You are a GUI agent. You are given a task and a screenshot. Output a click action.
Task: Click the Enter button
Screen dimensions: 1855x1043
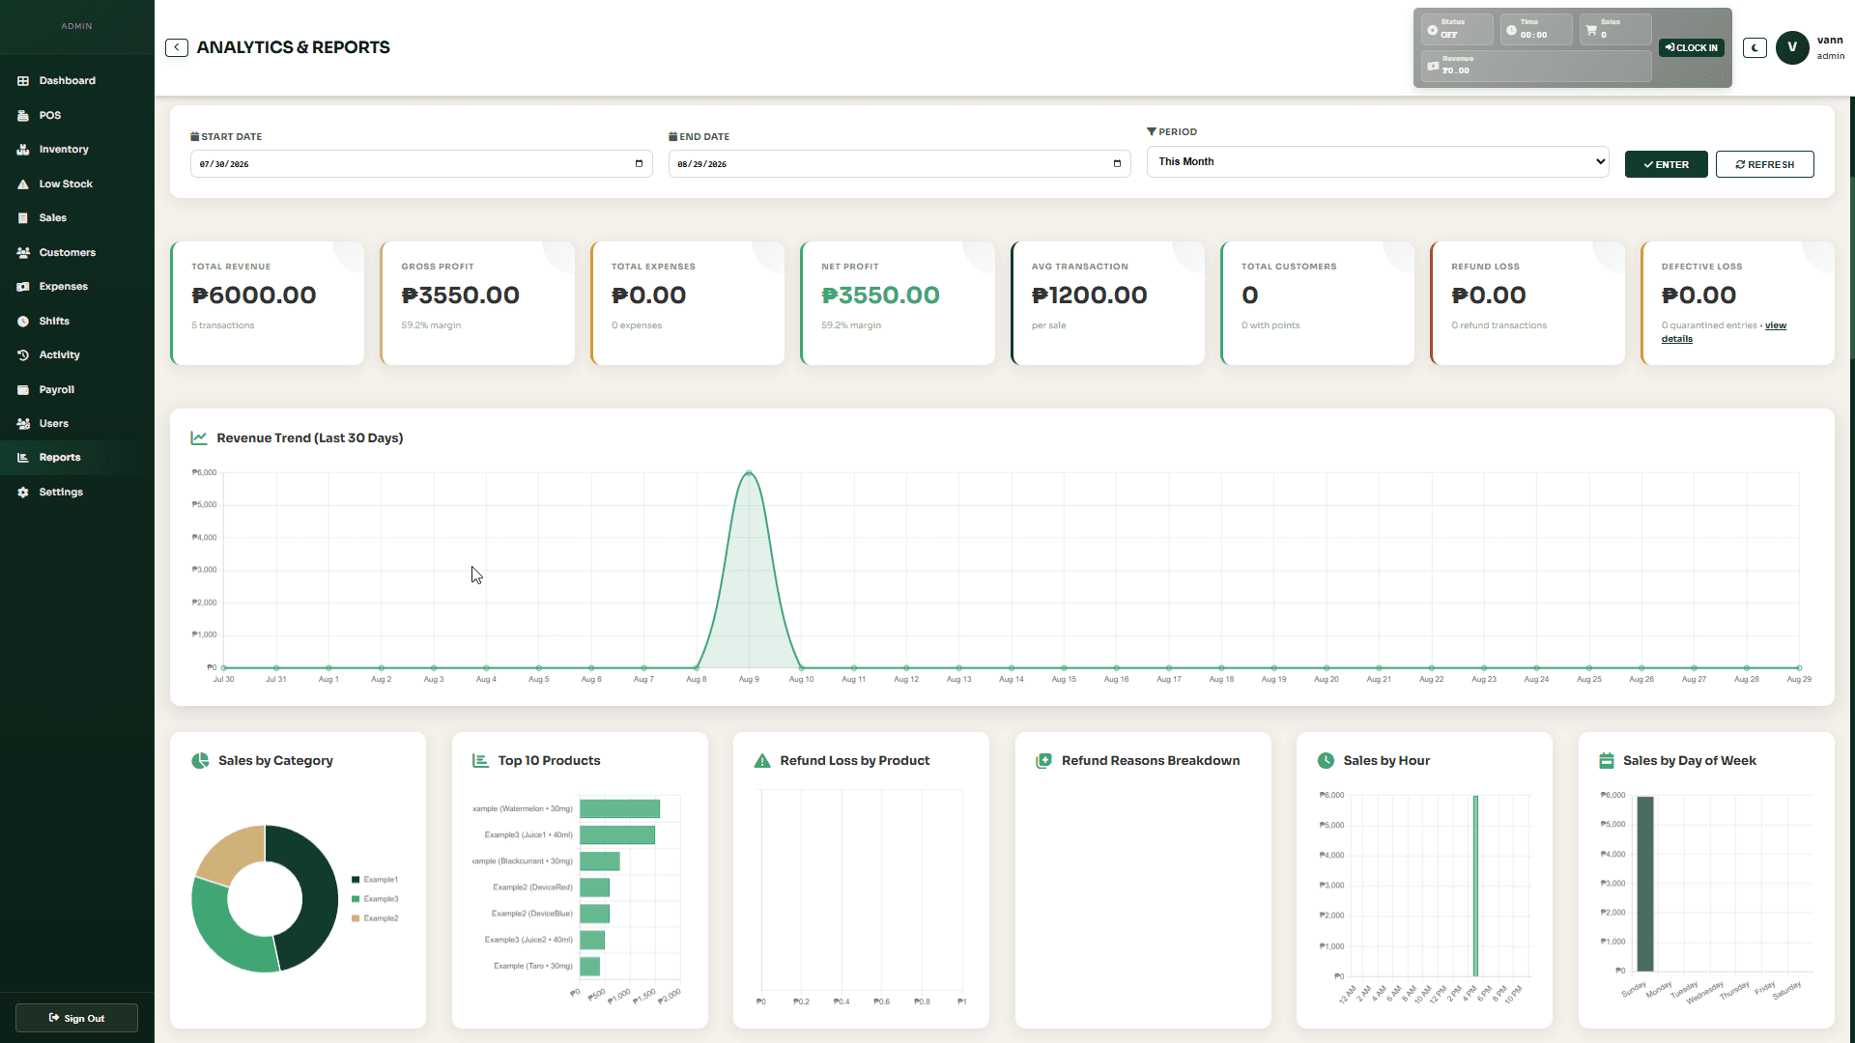1666,165
